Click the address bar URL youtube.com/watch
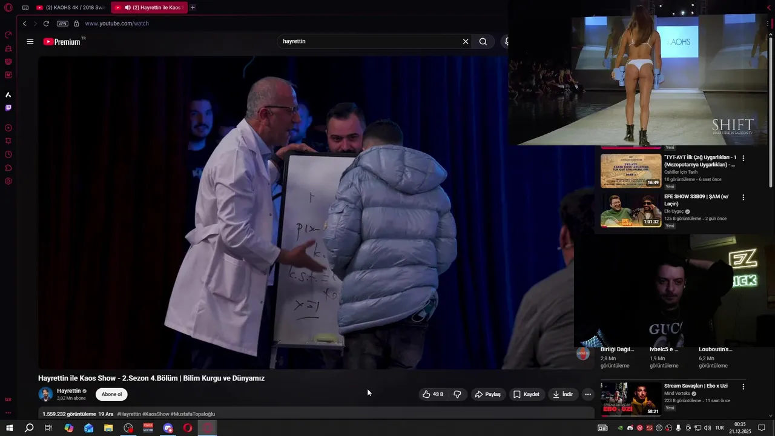 click(x=117, y=24)
